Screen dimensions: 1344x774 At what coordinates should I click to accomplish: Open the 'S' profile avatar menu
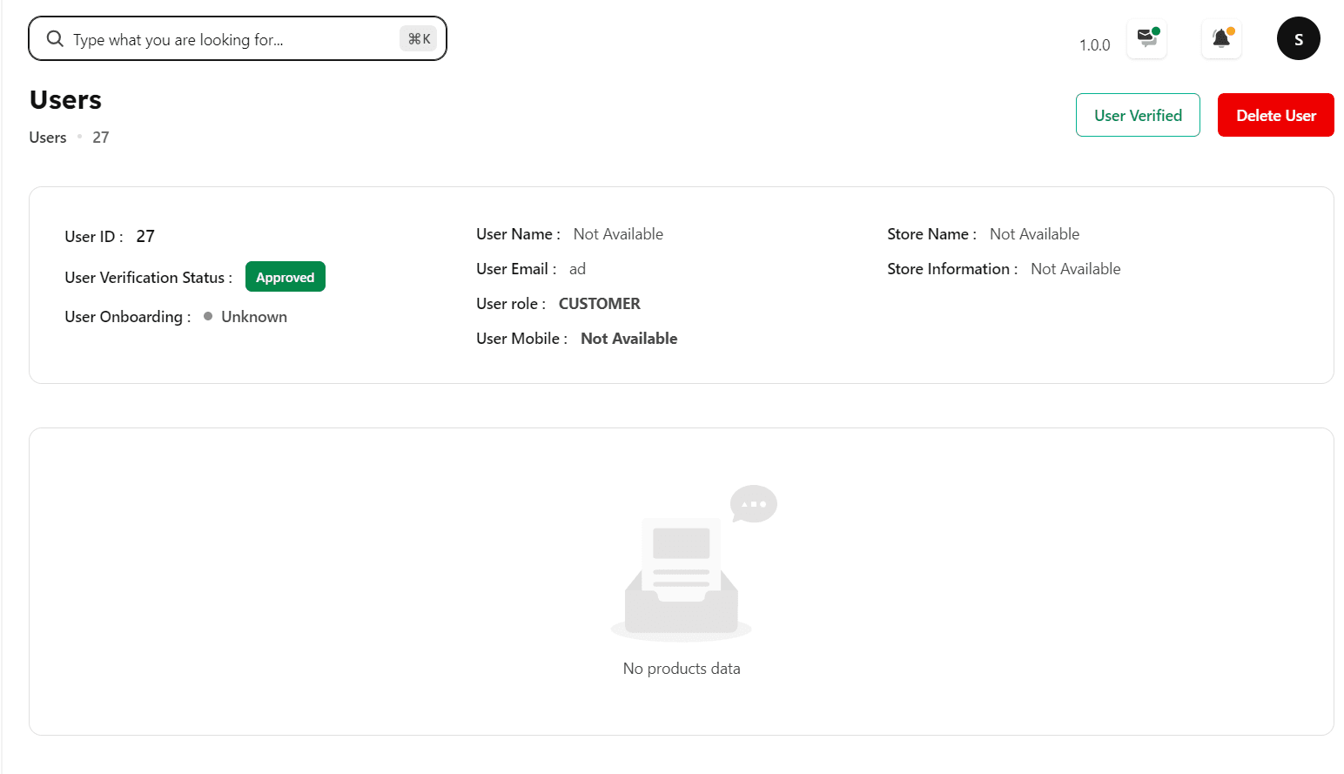[1298, 39]
